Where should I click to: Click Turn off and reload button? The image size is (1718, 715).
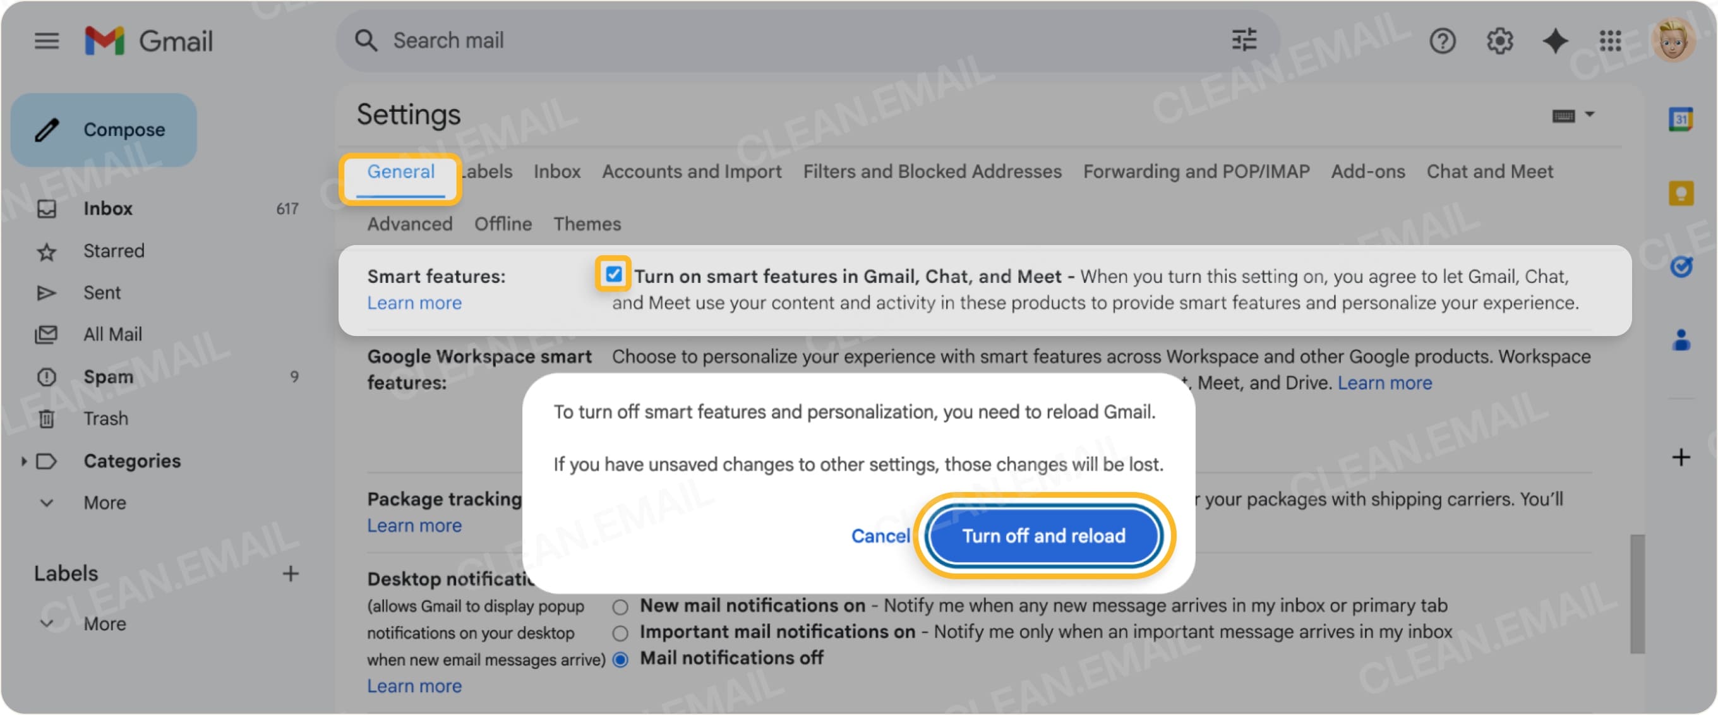click(1043, 536)
